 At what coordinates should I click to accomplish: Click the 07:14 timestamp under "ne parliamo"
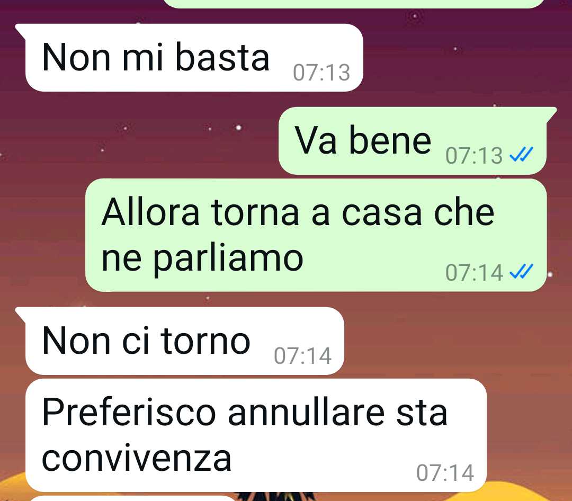(474, 273)
